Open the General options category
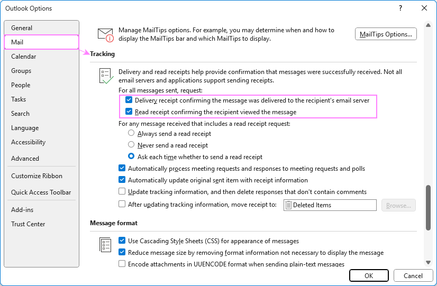This screenshot has width=437, height=286. point(41,28)
